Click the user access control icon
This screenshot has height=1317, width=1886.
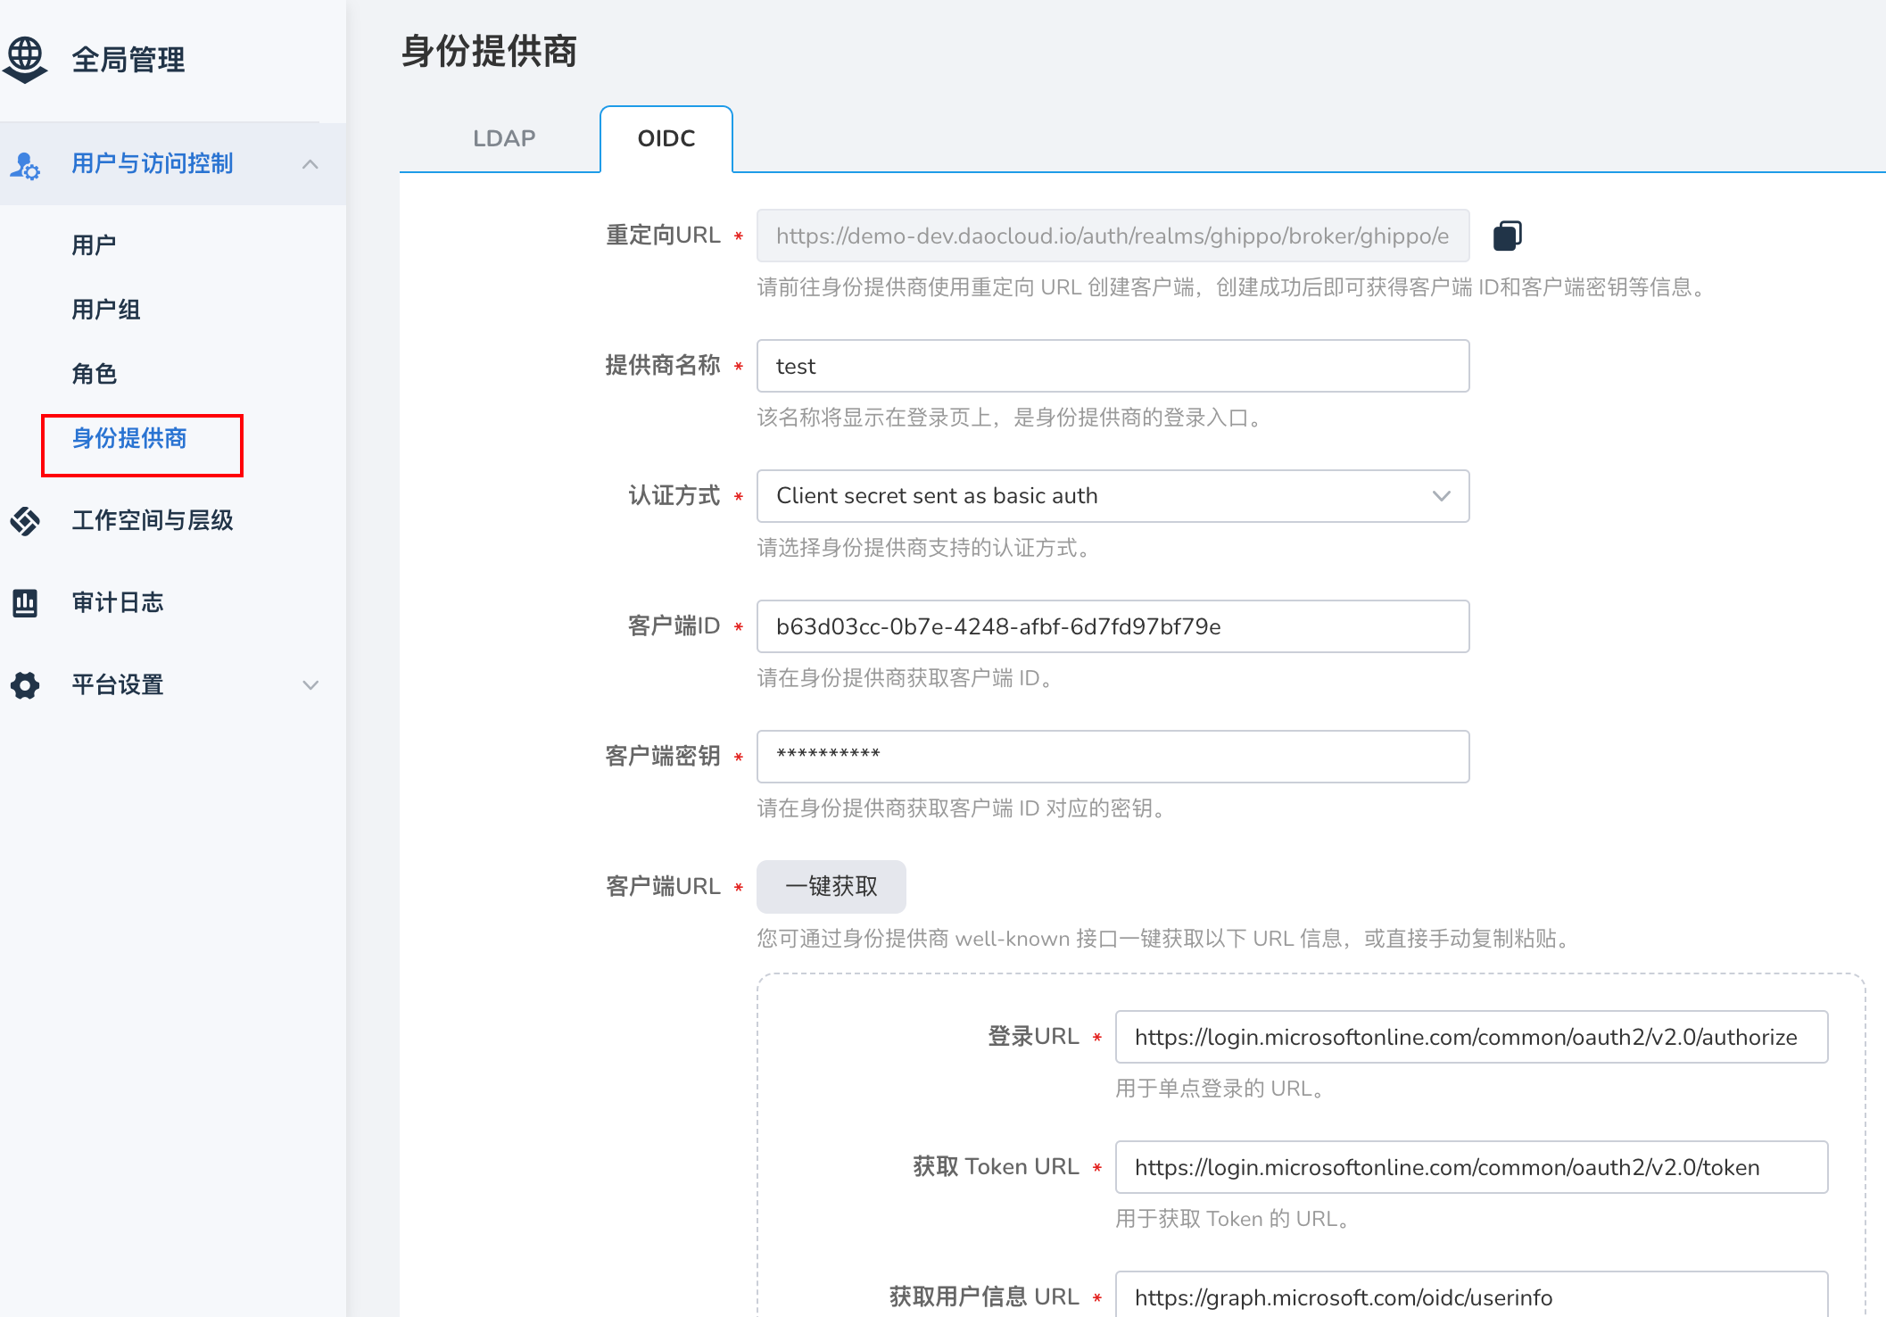pyautogui.click(x=25, y=164)
